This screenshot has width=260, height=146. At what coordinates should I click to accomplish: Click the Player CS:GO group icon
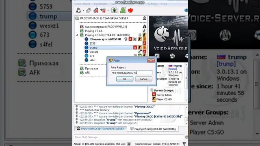click(x=154, y=99)
